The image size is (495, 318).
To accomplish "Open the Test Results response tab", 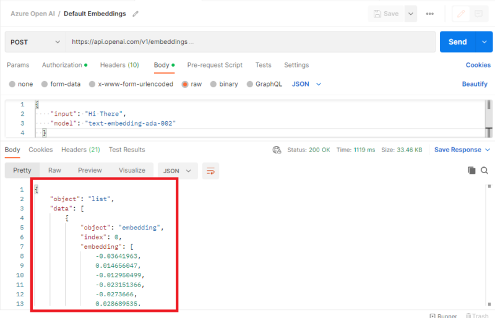I will pos(127,150).
